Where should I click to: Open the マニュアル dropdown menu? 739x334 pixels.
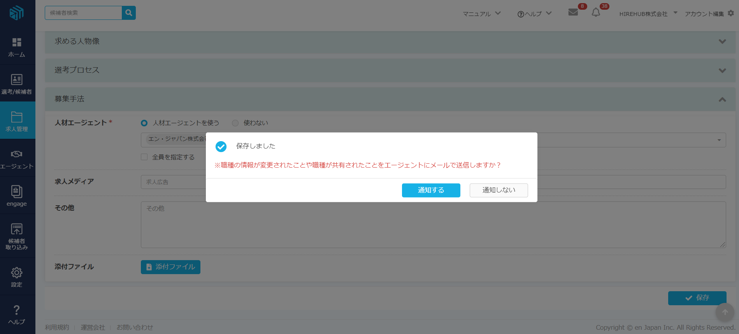481,14
